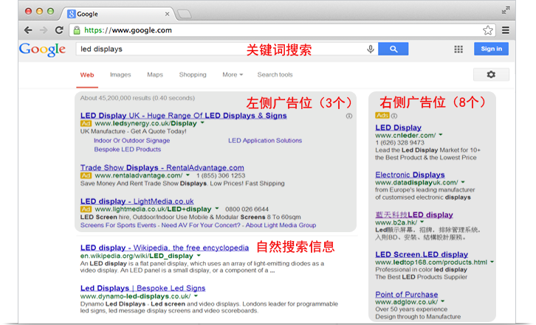Switch to the Images tab

120,74
